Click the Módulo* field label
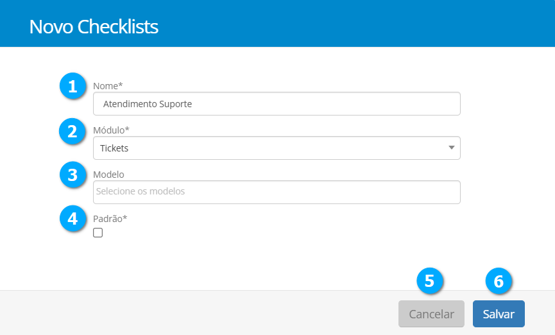The image size is (555, 335). pyautogui.click(x=112, y=130)
